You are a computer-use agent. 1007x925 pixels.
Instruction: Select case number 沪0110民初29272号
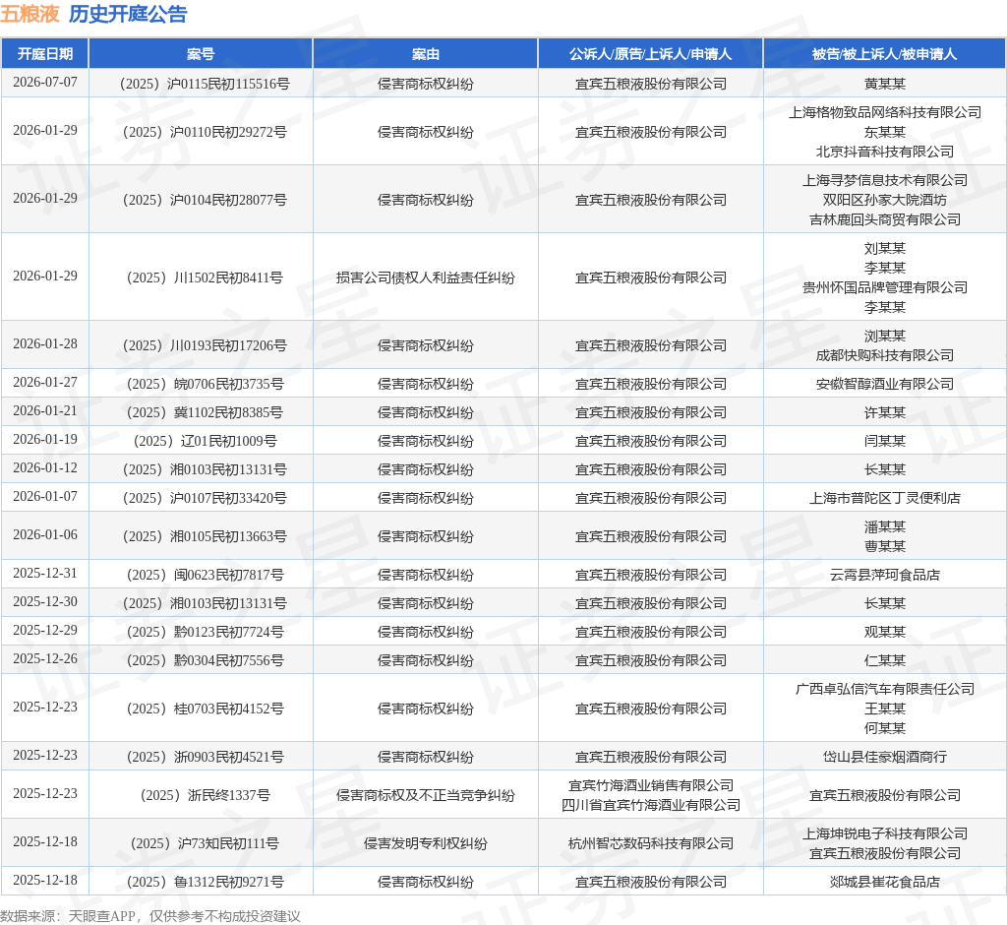[205, 132]
